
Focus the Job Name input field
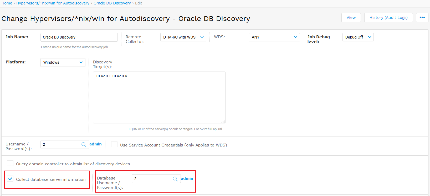[x=79, y=37]
